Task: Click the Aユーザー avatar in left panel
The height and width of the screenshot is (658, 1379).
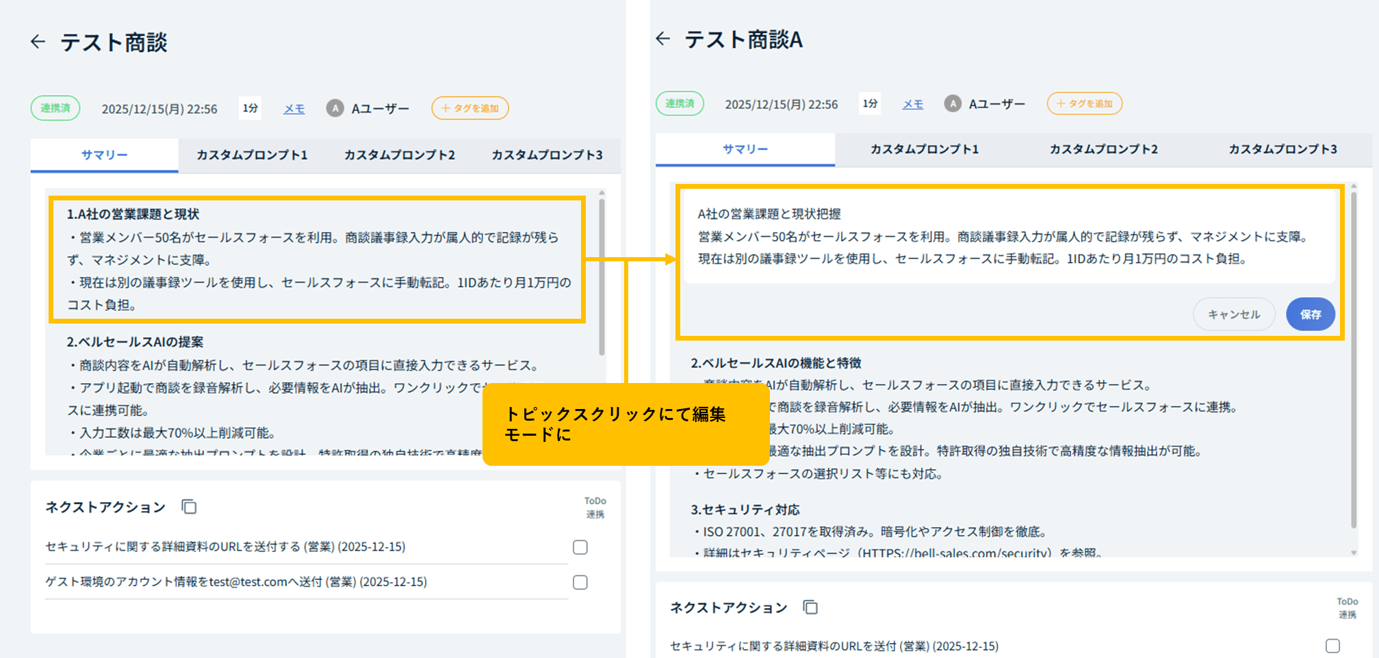Action: click(x=335, y=108)
